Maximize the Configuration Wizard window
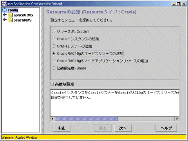This screenshot has height=141, width=188. (179, 4)
